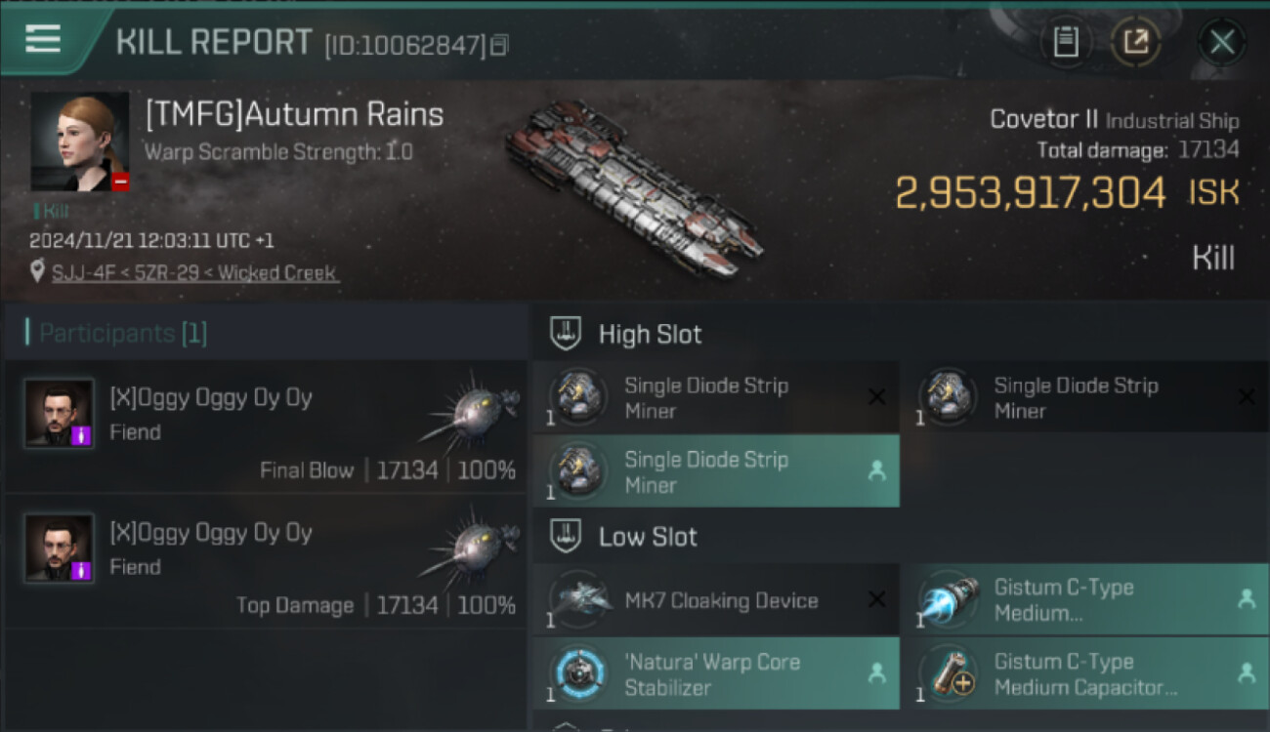Click the pilot name [TMFG]Autumn Rains
This screenshot has width=1270, height=732.
click(x=294, y=115)
